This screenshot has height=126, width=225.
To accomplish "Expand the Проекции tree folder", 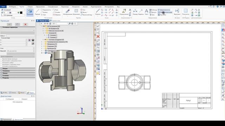I will pyautogui.click(x=42, y=48).
